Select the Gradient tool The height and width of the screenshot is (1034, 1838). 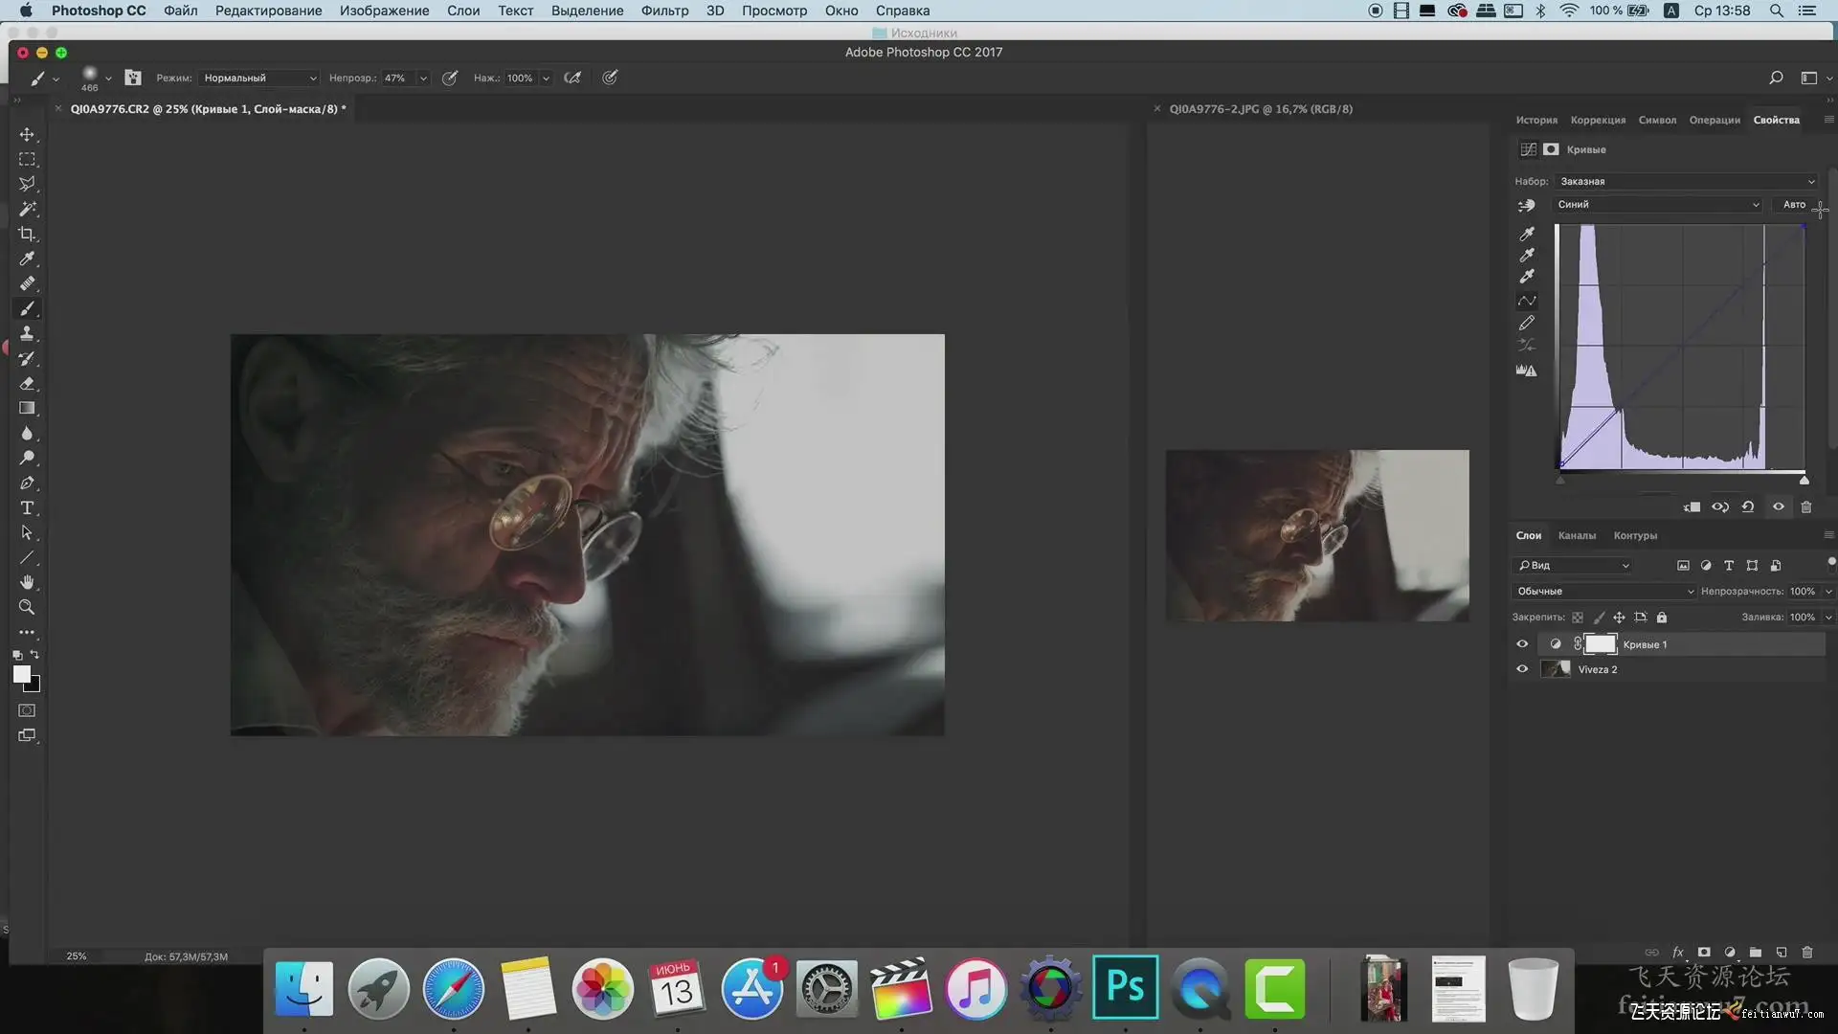pos(27,408)
